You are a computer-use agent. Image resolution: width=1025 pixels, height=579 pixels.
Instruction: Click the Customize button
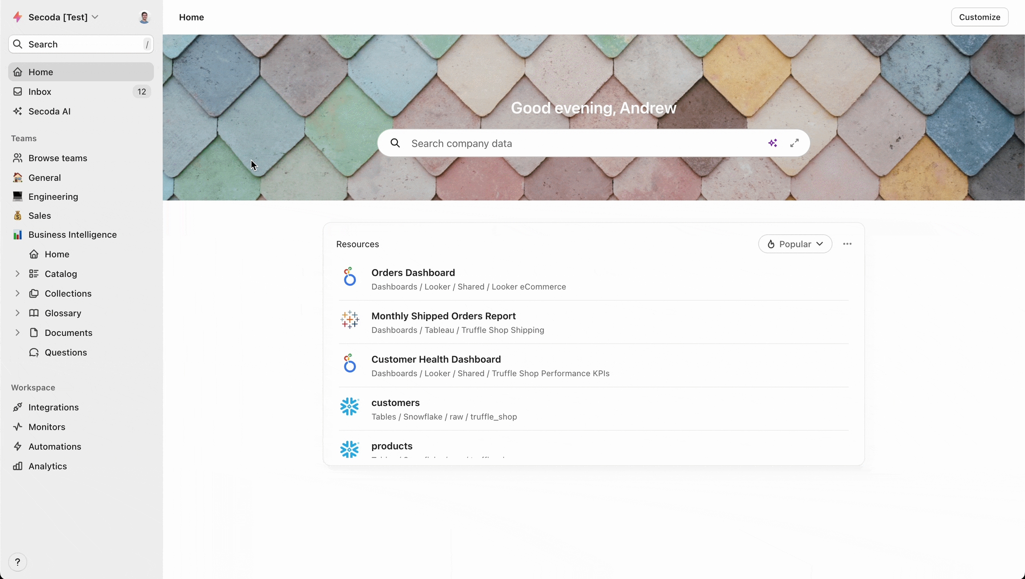click(x=979, y=17)
